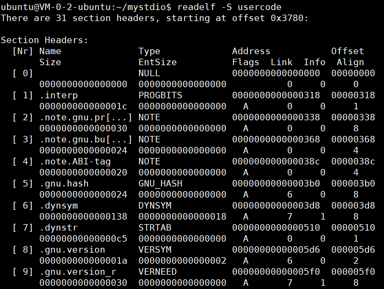Click the .dynstr size '00000000000000c5'
The width and height of the screenshot is (384, 289).
click(x=83, y=238)
